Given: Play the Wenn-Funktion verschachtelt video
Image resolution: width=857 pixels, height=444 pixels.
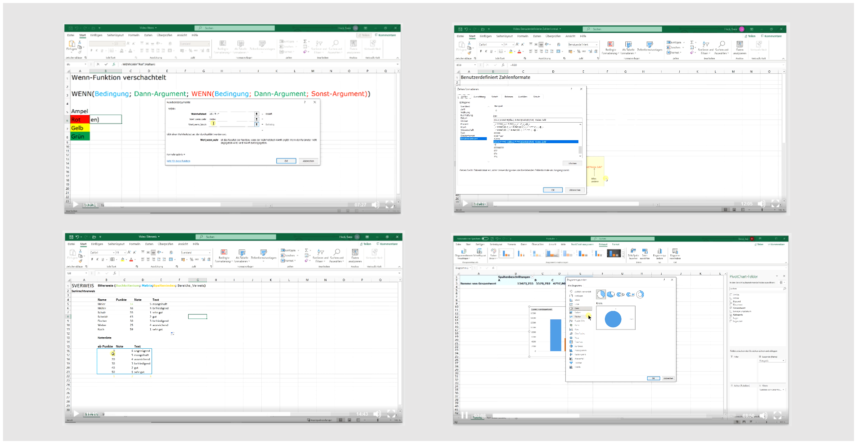Looking at the screenshot, I should pyautogui.click(x=75, y=205).
